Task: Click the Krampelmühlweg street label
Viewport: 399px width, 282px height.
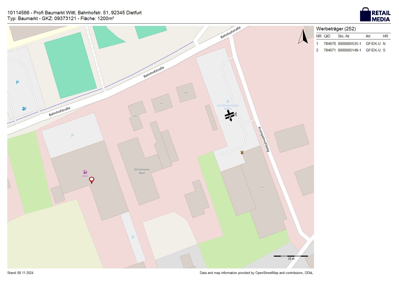Action: 263,139
